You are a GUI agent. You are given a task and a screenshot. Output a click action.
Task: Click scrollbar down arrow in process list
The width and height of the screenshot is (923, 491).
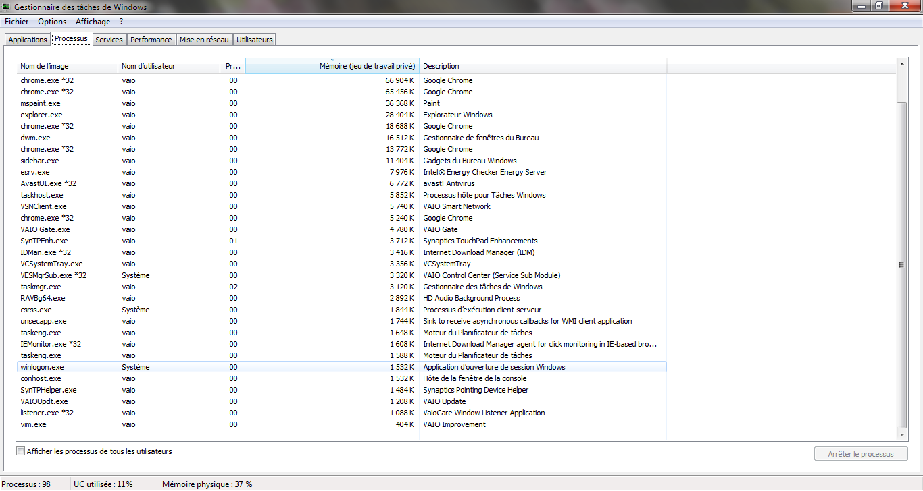coord(901,436)
